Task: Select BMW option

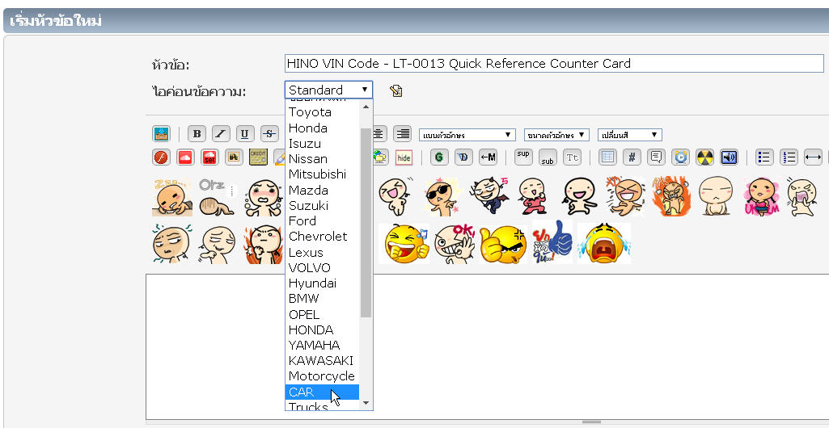Action: point(323,299)
